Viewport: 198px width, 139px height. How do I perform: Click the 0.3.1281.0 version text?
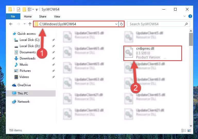tap(143, 53)
